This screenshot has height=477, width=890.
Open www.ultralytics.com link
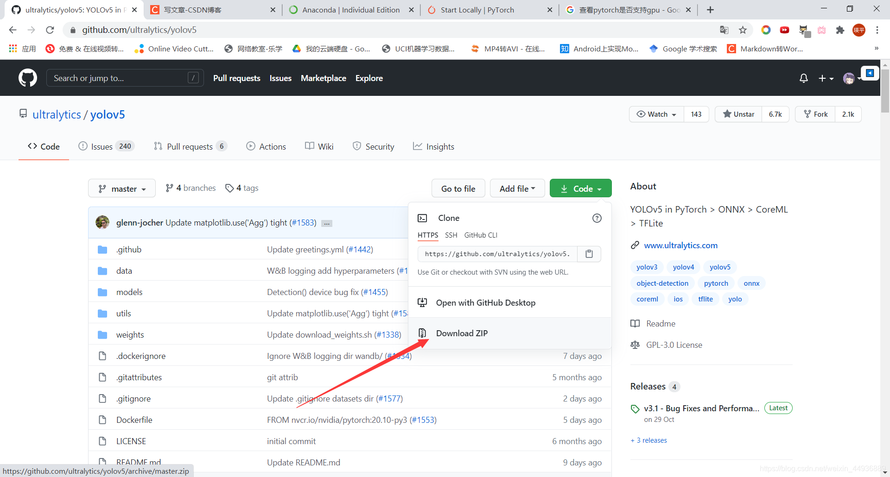tap(680, 245)
